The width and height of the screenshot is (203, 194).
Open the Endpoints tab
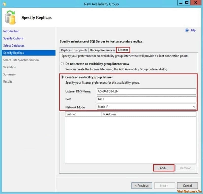(81, 50)
